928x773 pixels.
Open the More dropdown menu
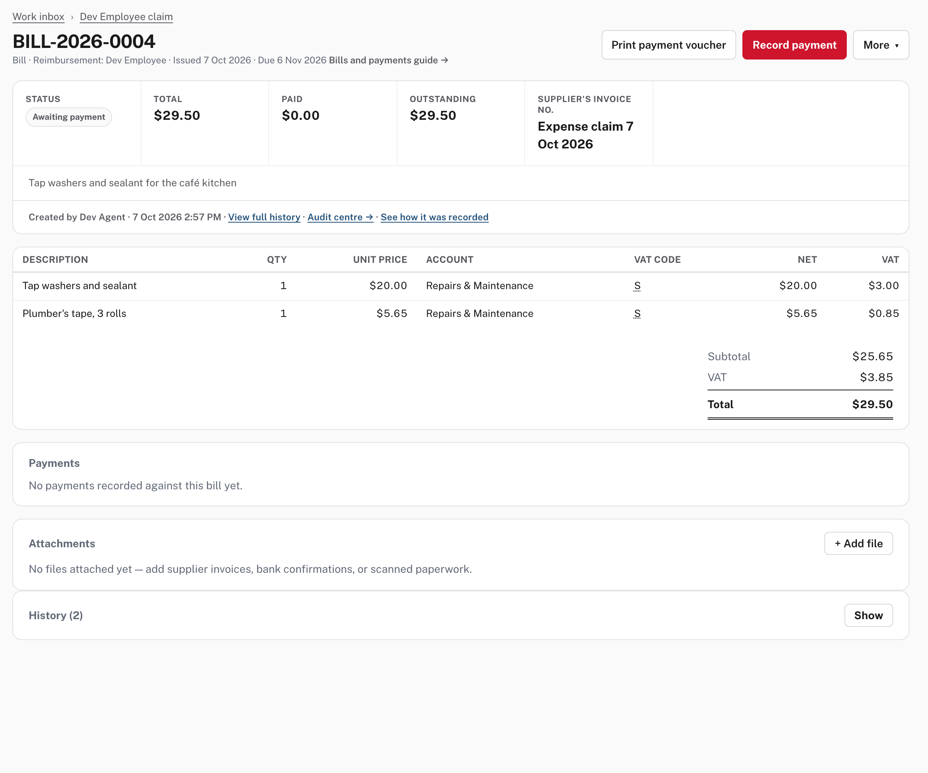(881, 45)
